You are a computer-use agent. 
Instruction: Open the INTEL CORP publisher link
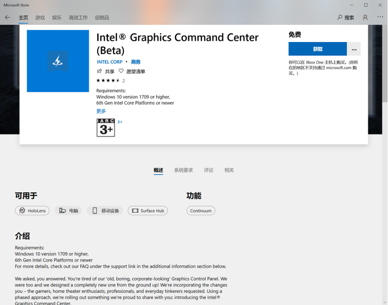(109, 62)
